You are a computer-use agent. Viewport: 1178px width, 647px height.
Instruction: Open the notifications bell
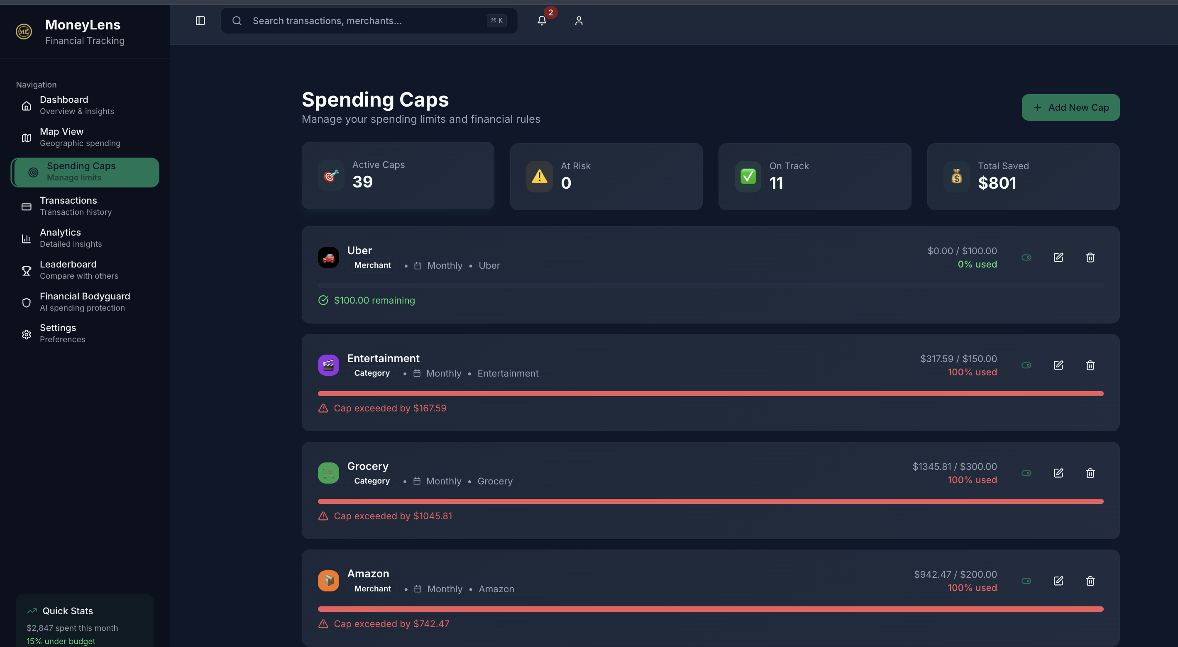tap(542, 21)
